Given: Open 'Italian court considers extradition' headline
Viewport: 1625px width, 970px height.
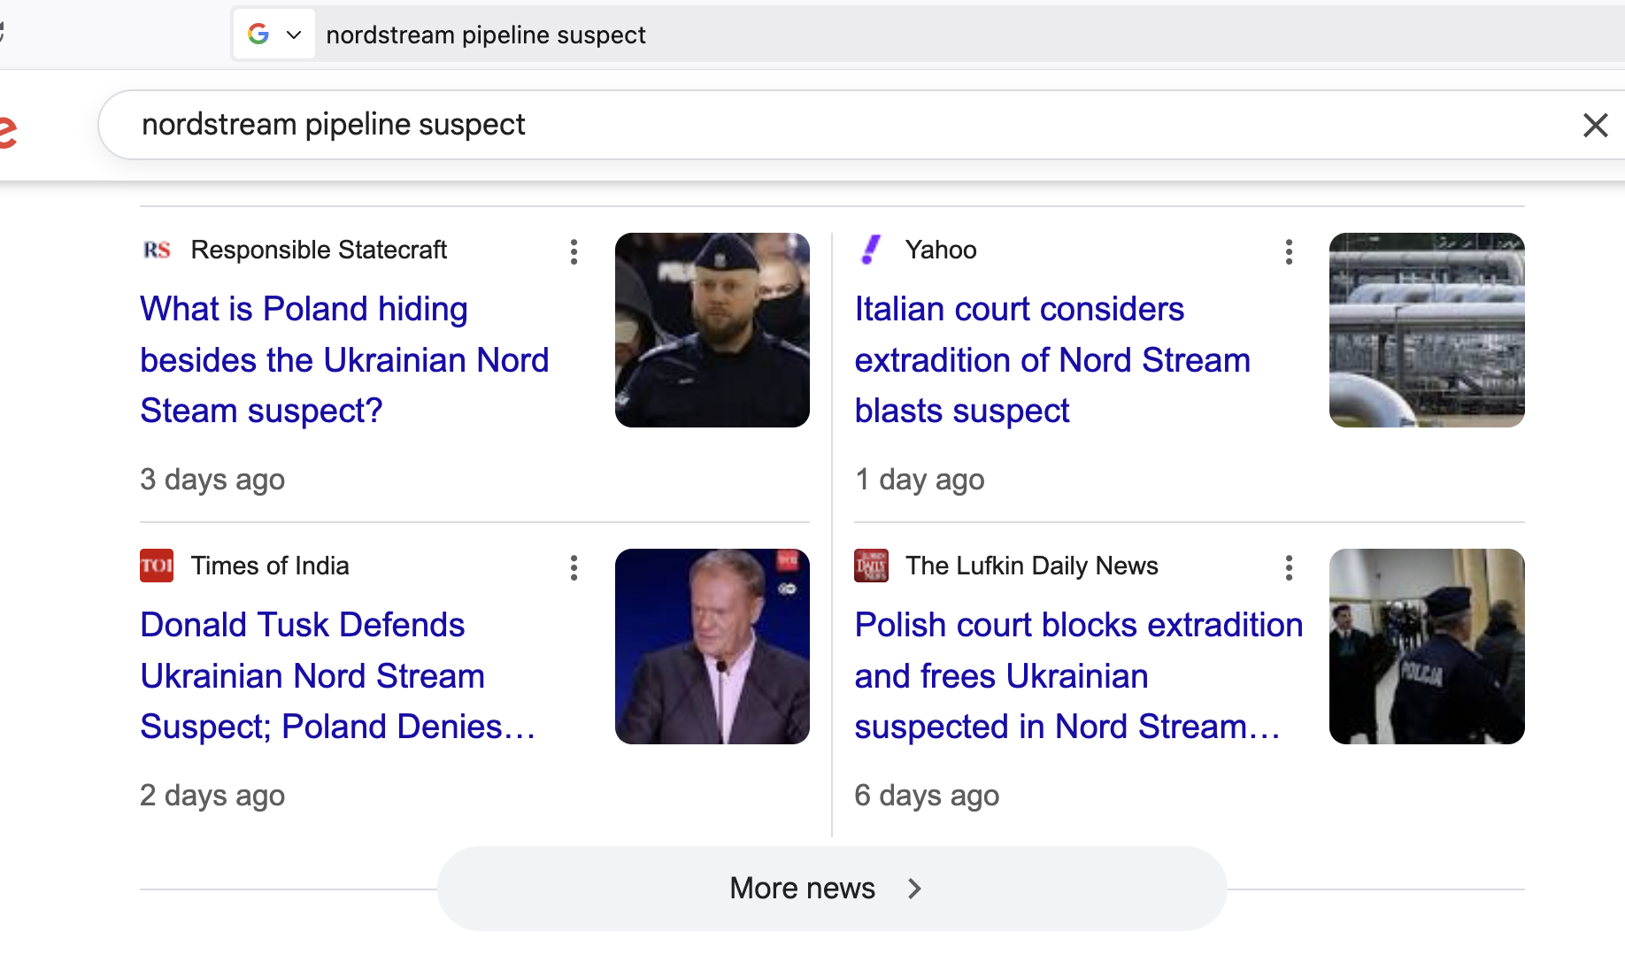Looking at the screenshot, I should coord(1052,359).
